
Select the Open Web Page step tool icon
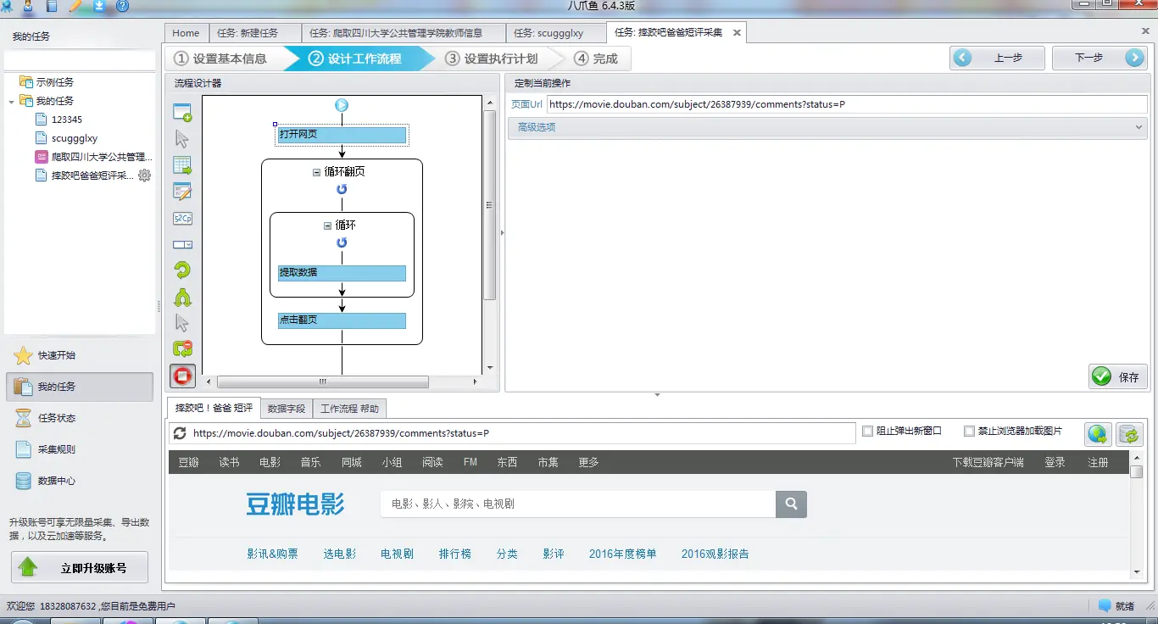[x=182, y=113]
